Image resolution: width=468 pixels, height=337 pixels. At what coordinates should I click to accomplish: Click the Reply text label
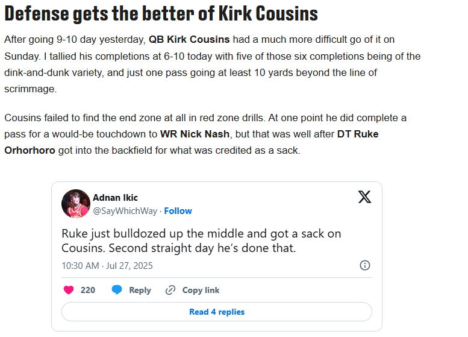[x=140, y=290]
